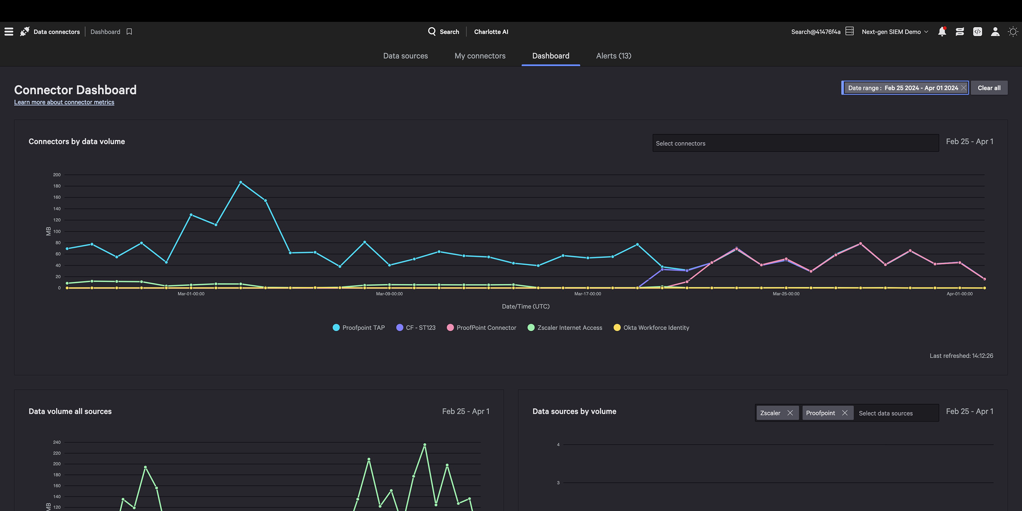This screenshot has width=1022, height=511.
Task: Switch to the My connectors tab
Action: pyautogui.click(x=480, y=56)
